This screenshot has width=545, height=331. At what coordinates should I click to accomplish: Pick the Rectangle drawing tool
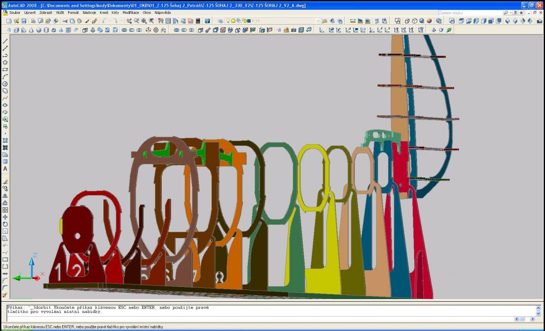5,70
